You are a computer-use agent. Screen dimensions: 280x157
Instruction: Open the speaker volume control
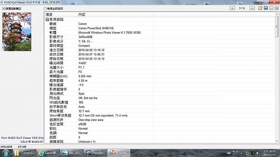(x=258, y=153)
